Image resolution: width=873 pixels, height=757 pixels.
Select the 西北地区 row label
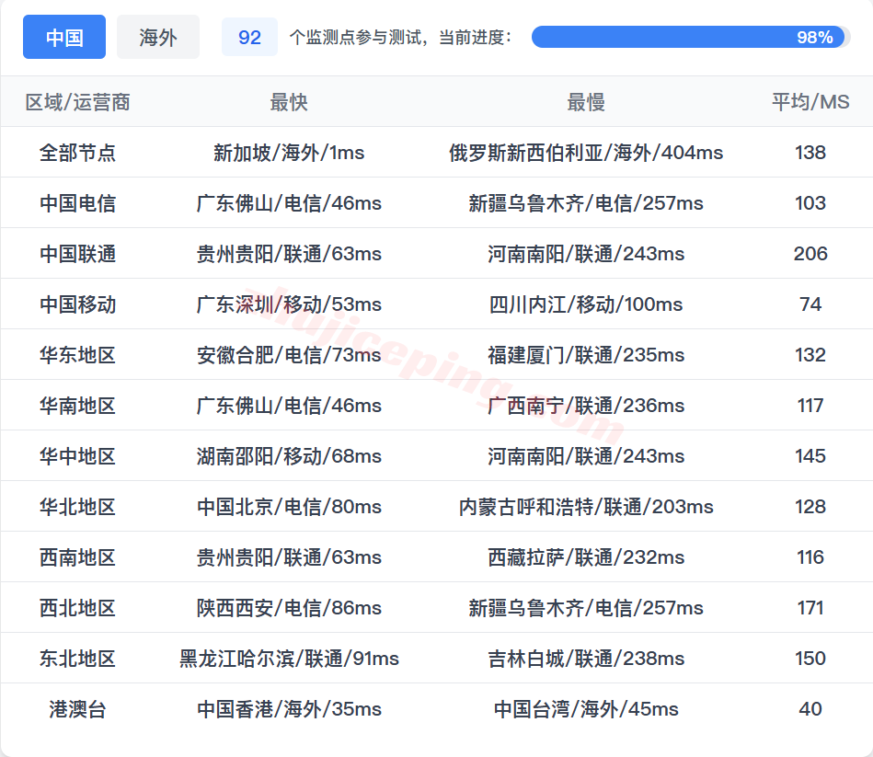[77, 608]
